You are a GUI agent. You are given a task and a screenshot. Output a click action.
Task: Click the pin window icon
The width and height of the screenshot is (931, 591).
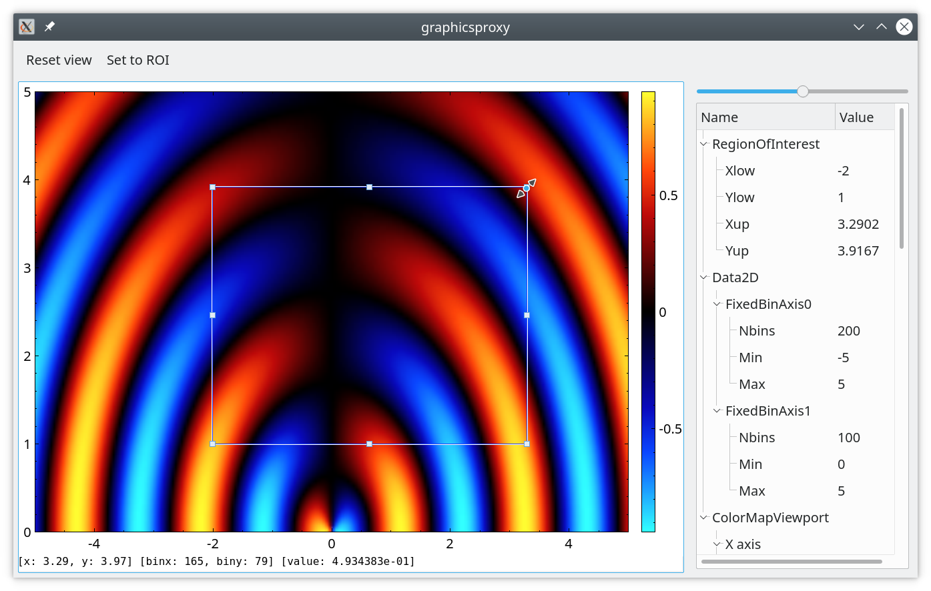coord(49,27)
